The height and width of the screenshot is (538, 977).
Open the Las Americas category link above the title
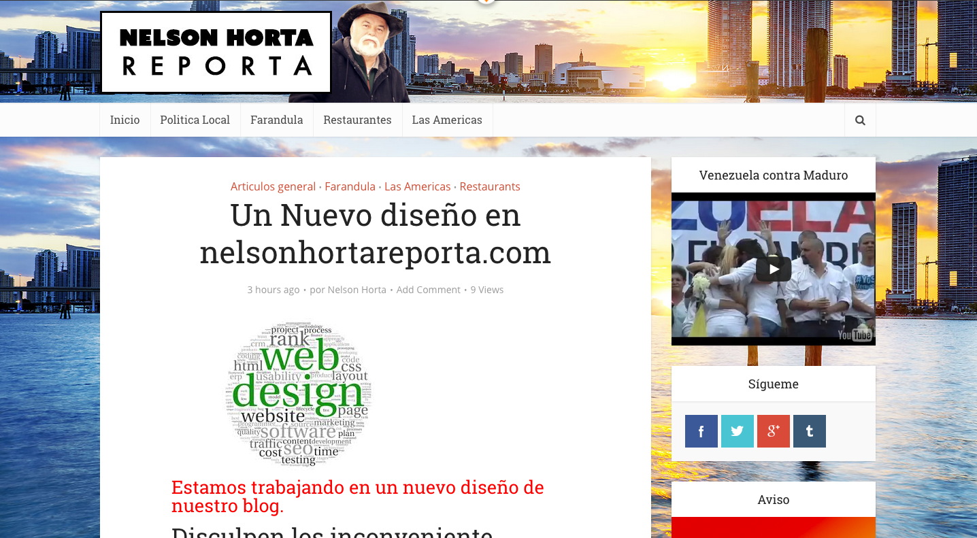417,186
